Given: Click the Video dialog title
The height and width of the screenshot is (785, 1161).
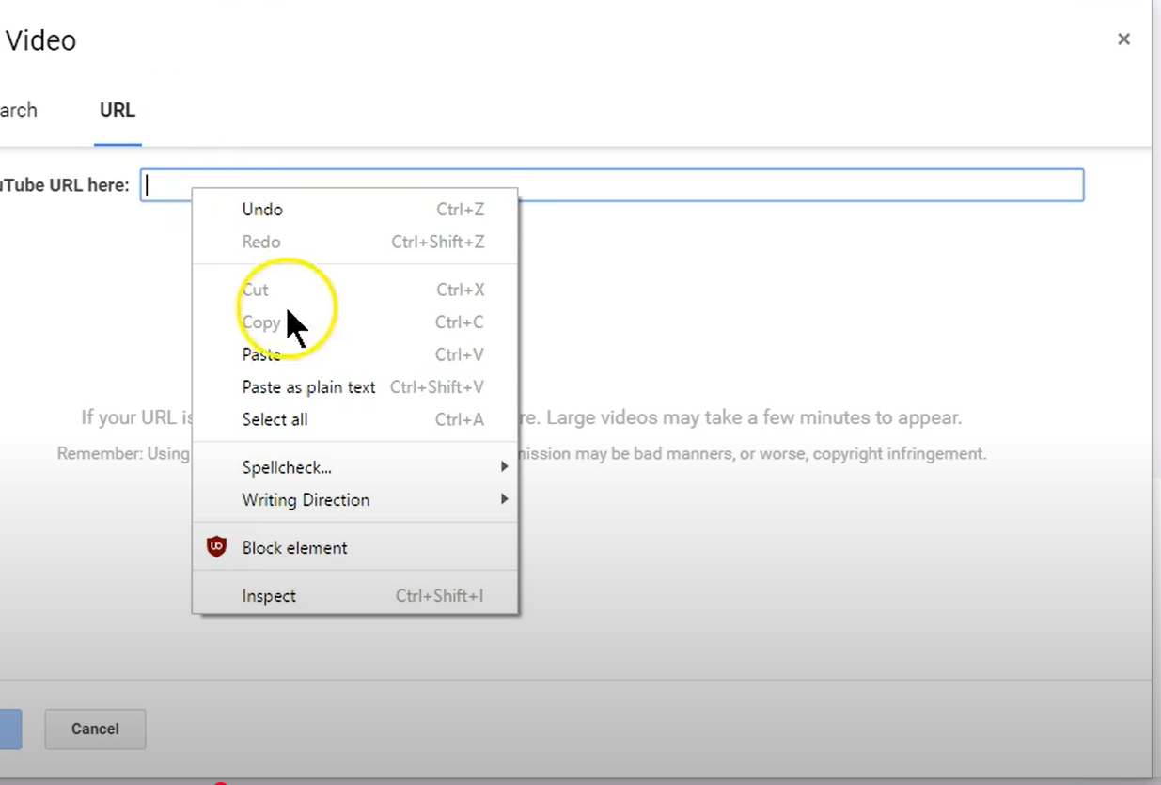Looking at the screenshot, I should click(39, 40).
